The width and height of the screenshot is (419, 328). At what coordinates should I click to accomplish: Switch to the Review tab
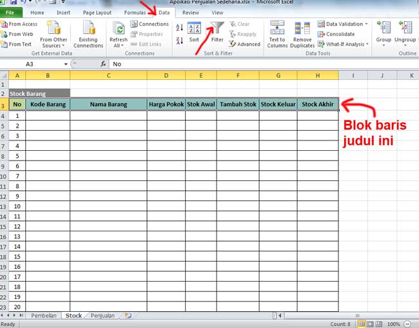(191, 12)
